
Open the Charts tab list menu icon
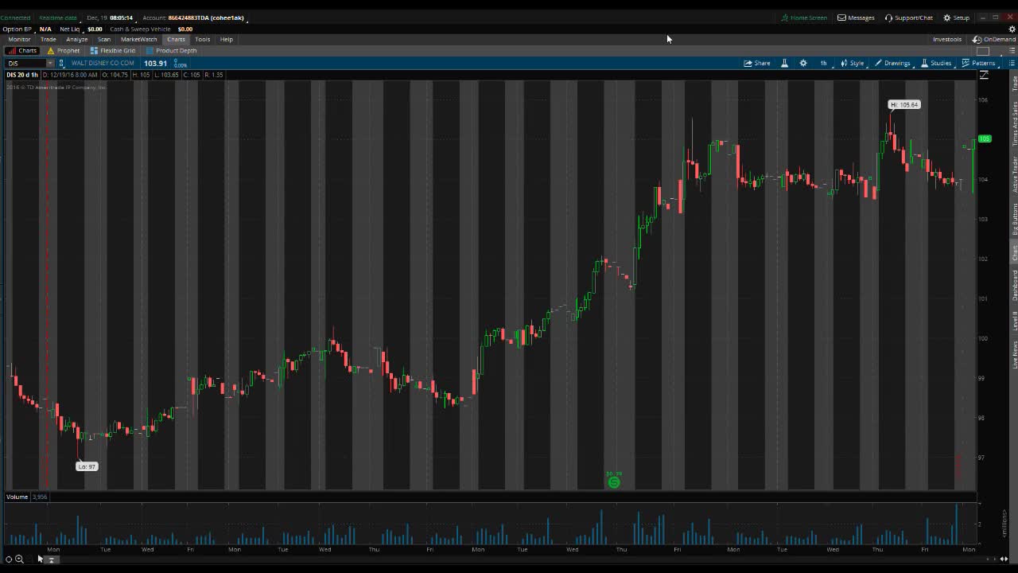1012,51
